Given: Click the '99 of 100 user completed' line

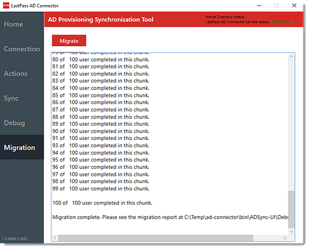Looking at the screenshot, I should pos(101,189).
